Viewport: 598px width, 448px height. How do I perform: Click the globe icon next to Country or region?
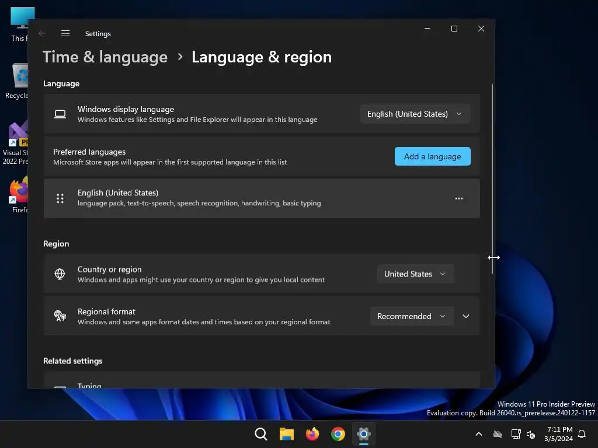pos(60,274)
